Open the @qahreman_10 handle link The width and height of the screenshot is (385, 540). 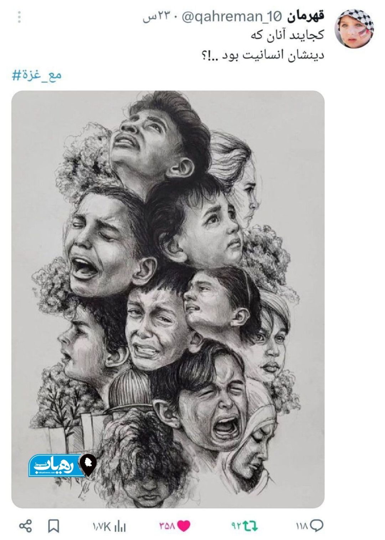[x=232, y=17]
